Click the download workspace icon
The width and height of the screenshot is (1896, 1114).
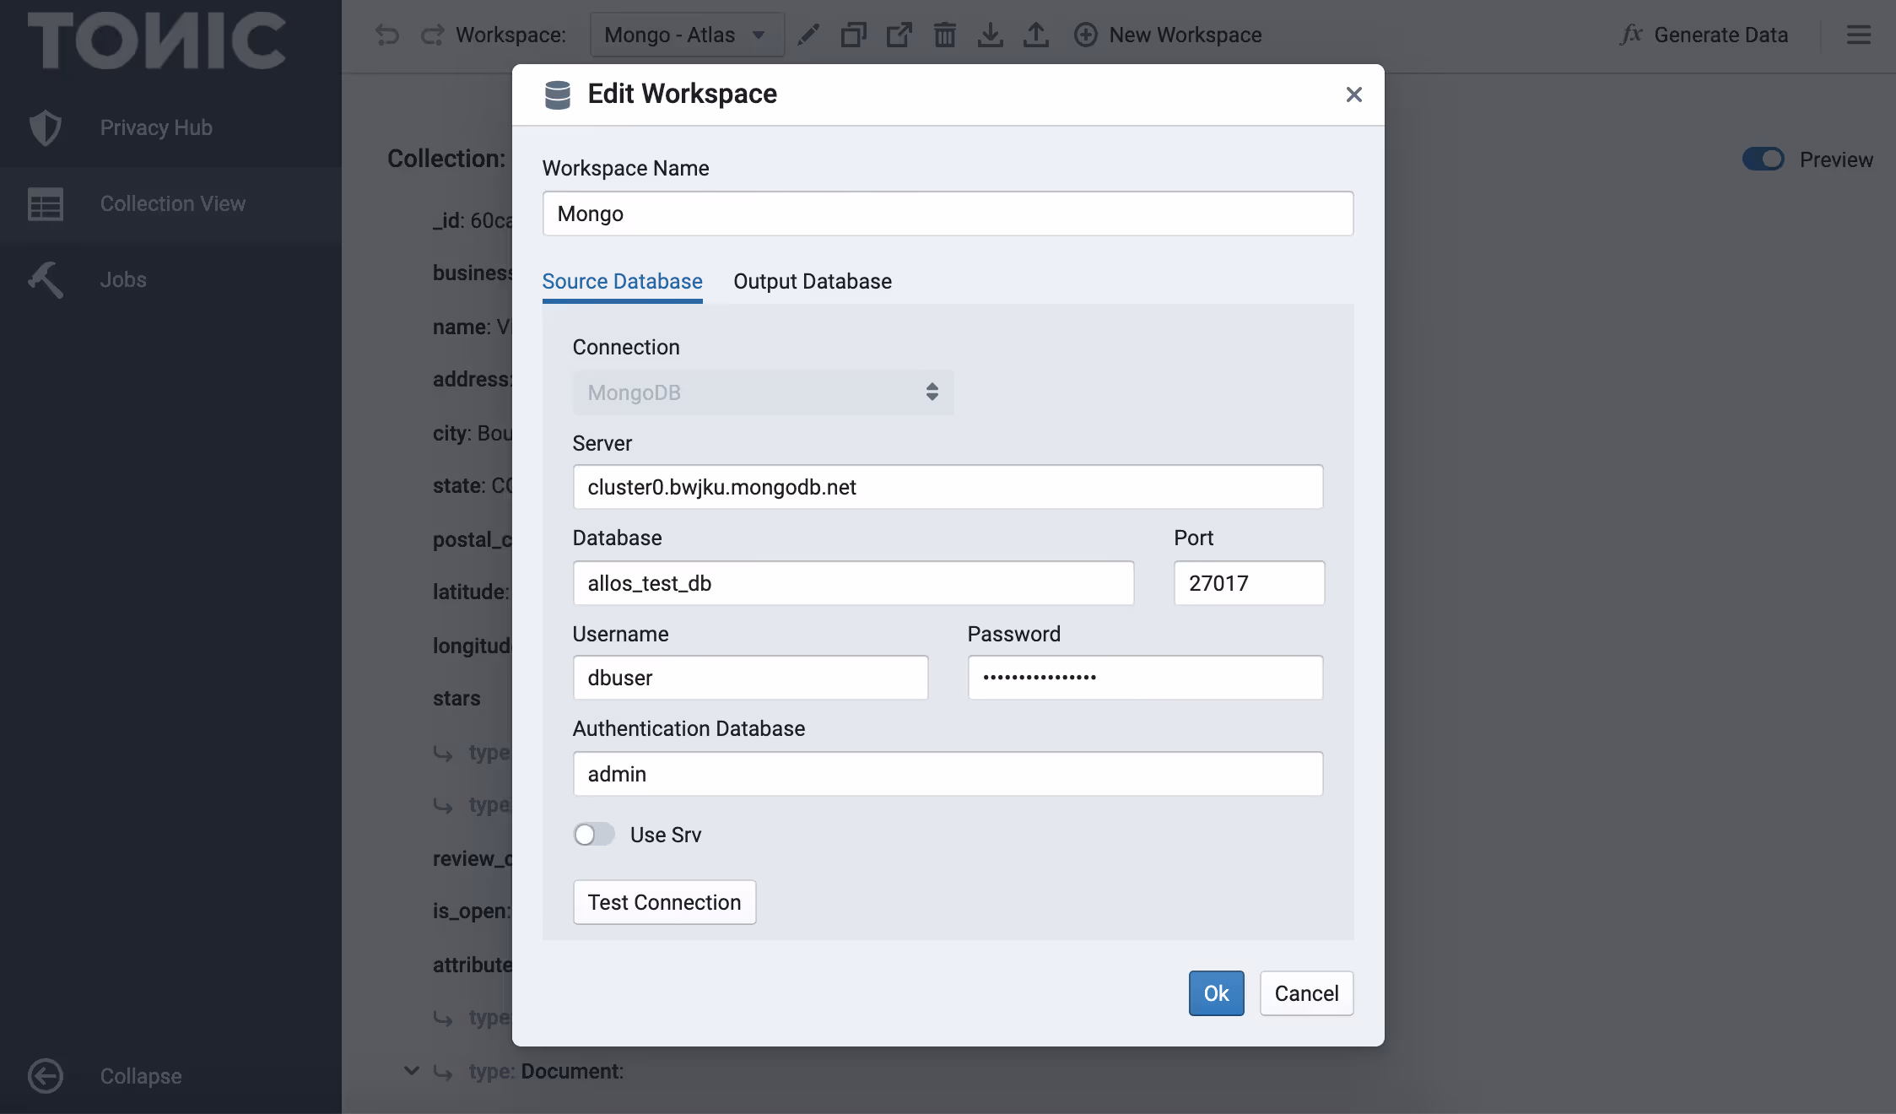pyautogui.click(x=990, y=35)
